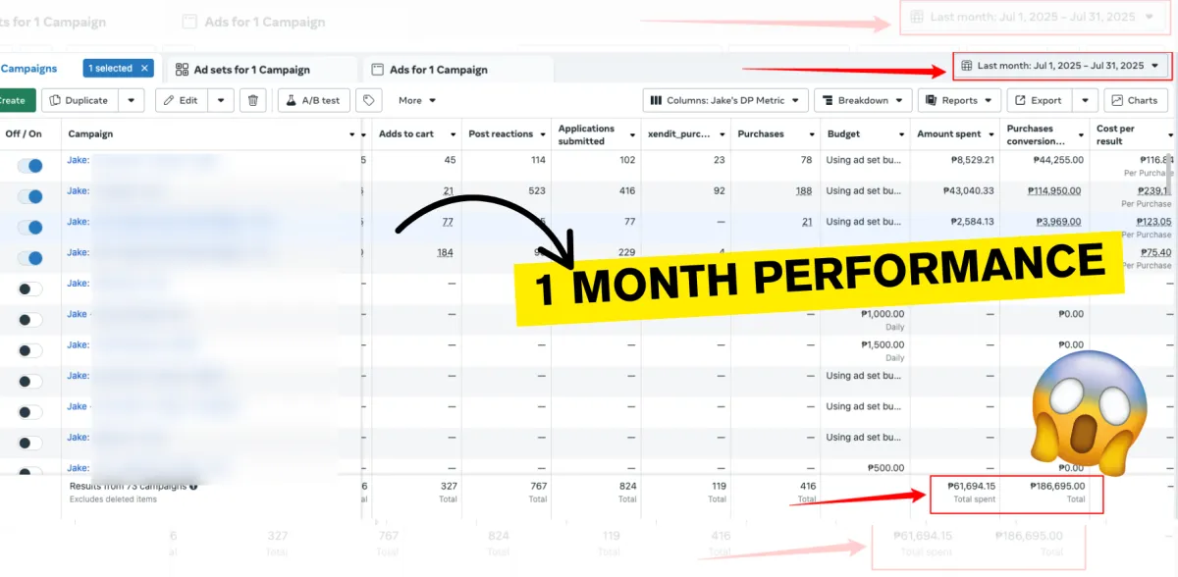Open the underlined ₱3,969.00 conversion value
This screenshot has height=577, width=1178.
pyautogui.click(x=1059, y=222)
